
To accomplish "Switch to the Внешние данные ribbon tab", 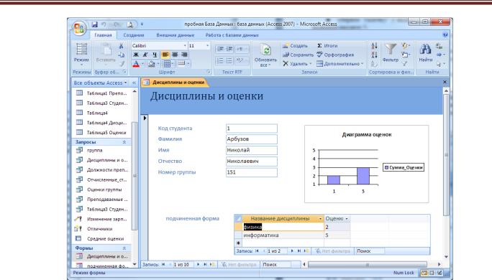I will pos(175,35).
